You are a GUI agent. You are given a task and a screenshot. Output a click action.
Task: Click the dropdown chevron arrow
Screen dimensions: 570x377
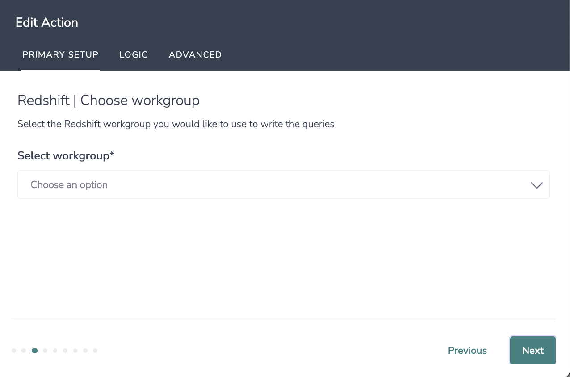[x=536, y=185]
